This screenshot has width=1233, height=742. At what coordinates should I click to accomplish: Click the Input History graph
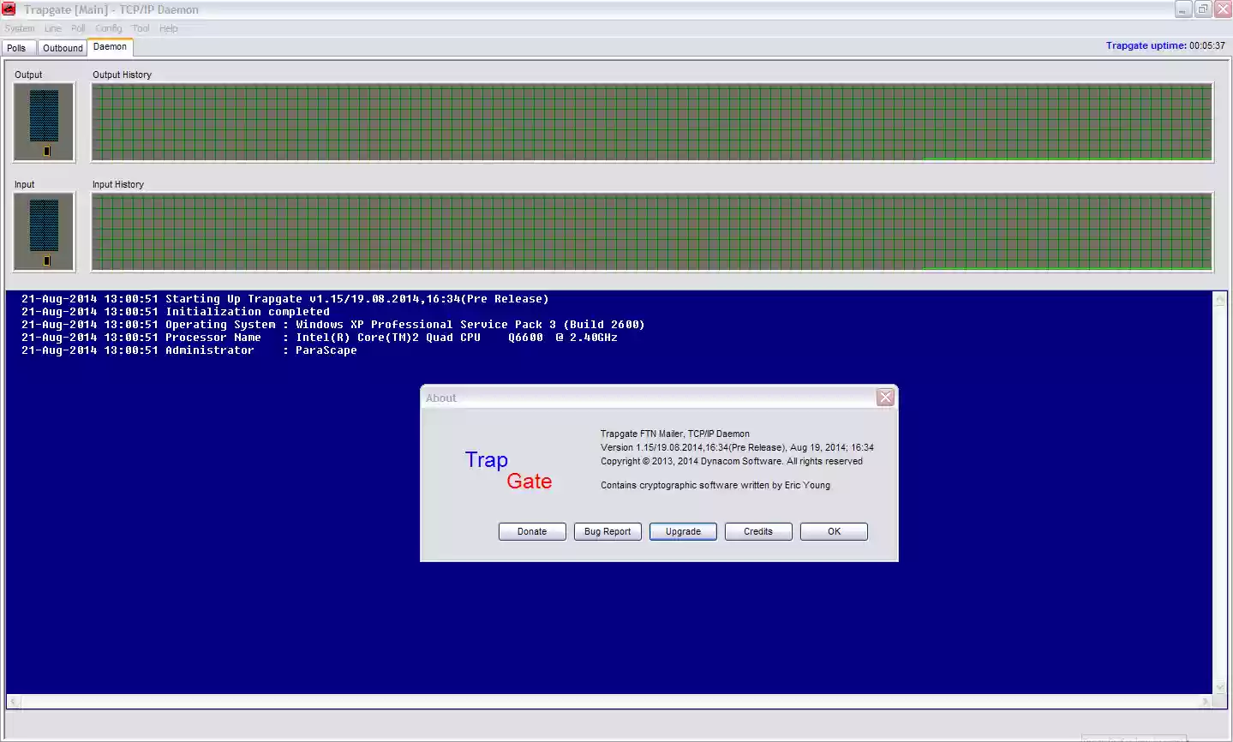651,231
